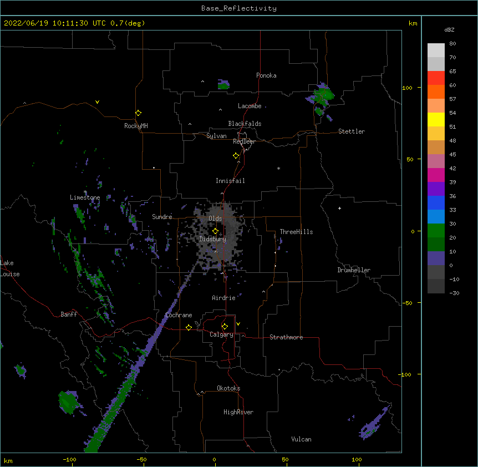
Task: Click the green echo cell west of Ponoka
Action: 223,85
